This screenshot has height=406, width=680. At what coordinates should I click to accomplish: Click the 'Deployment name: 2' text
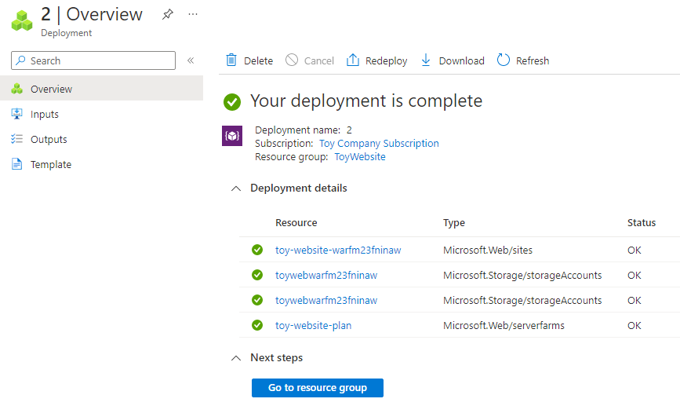304,130
